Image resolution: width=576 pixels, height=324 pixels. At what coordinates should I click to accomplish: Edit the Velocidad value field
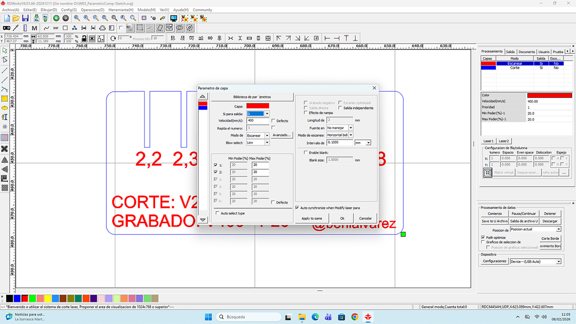click(257, 120)
